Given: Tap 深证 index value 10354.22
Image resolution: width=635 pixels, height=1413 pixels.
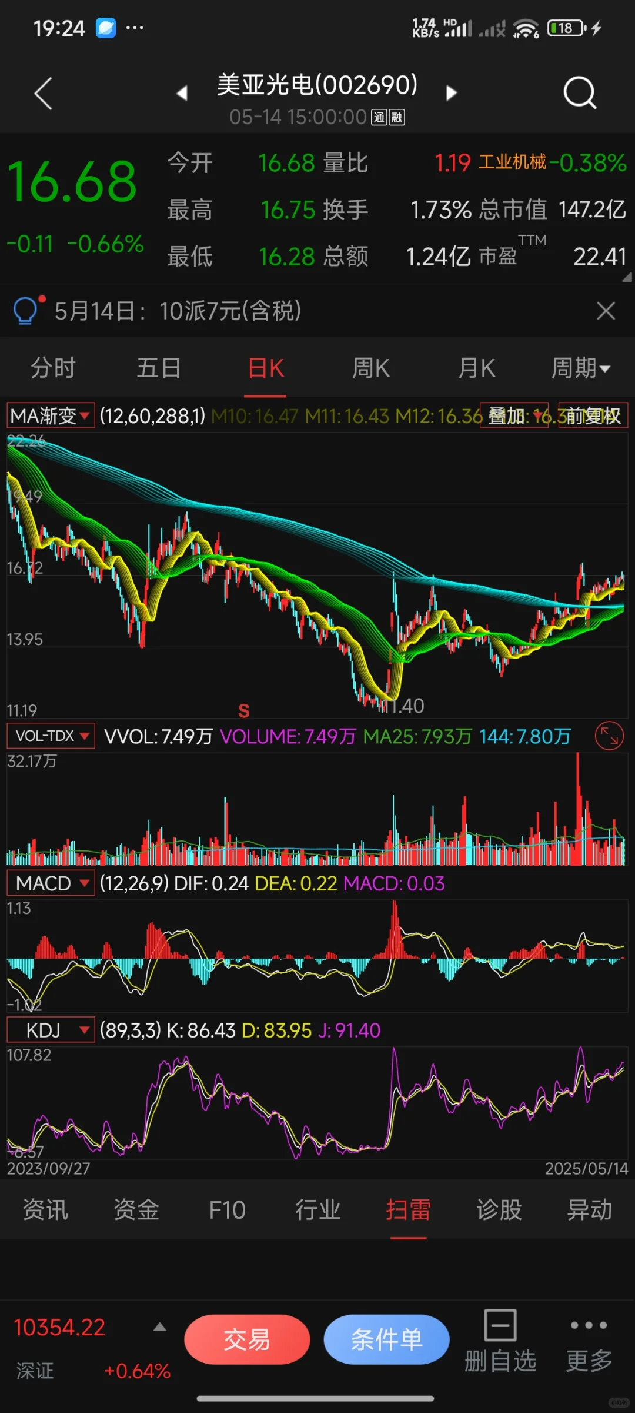Looking at the screenshot, I should [59, 1328].
